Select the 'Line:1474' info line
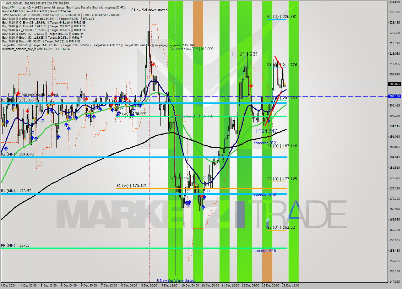Screen dimensions: 402x289 (63, 7)
